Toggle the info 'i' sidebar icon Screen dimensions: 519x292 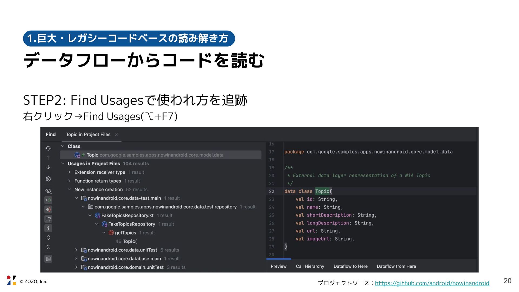coord(48,228)
